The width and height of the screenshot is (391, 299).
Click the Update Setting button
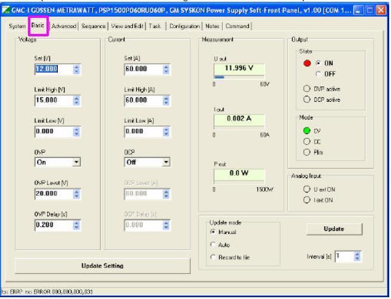pyautogui.click(x=103, y=266)
